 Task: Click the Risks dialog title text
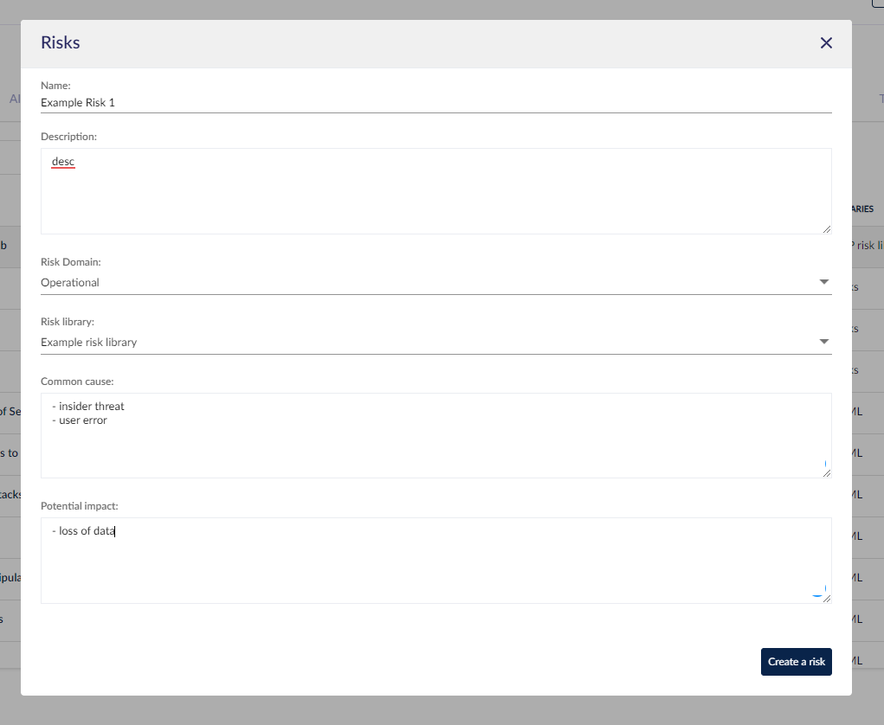[x=60, y=42]
